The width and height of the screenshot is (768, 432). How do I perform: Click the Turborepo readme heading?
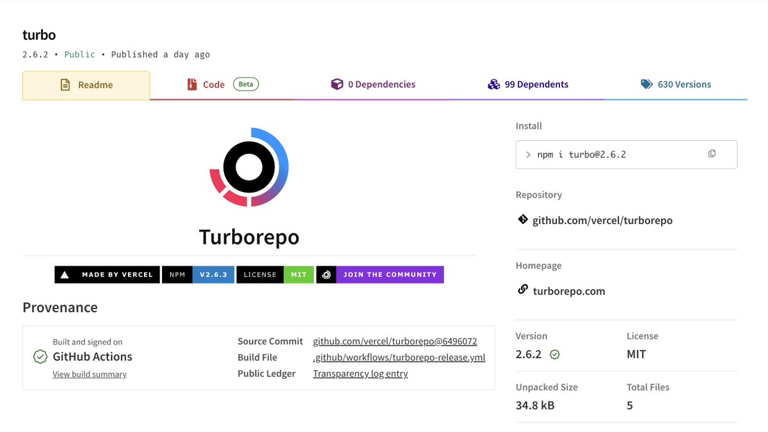click(x=249, y=237)
